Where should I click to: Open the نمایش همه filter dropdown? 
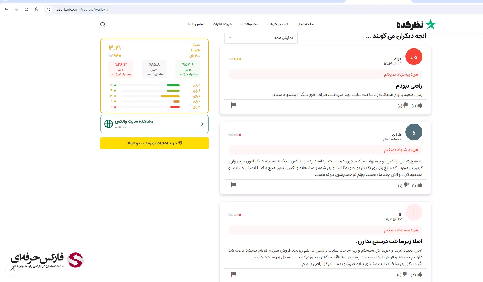click(261, 38)
